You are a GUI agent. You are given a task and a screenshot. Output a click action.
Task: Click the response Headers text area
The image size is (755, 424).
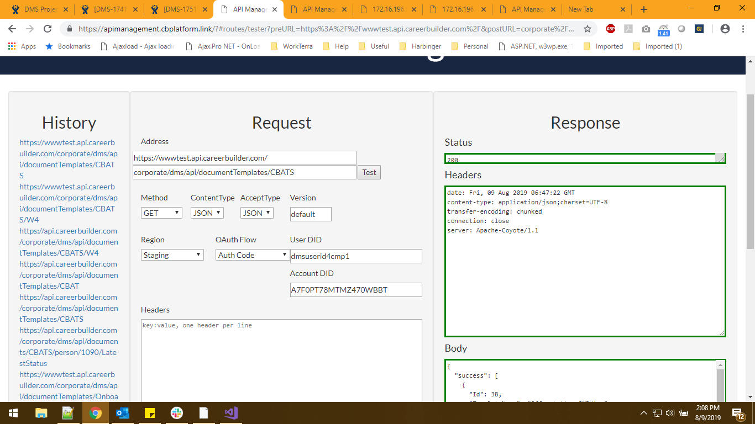click(585, 262)
